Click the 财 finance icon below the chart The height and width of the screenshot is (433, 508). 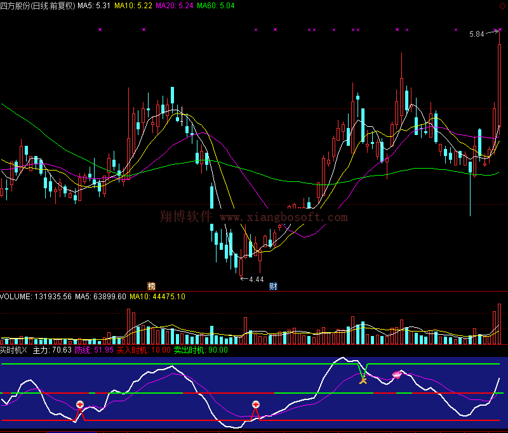[273, 286]
